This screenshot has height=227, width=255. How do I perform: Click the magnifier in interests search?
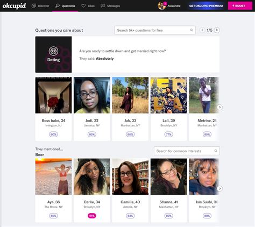pos(216,151)
